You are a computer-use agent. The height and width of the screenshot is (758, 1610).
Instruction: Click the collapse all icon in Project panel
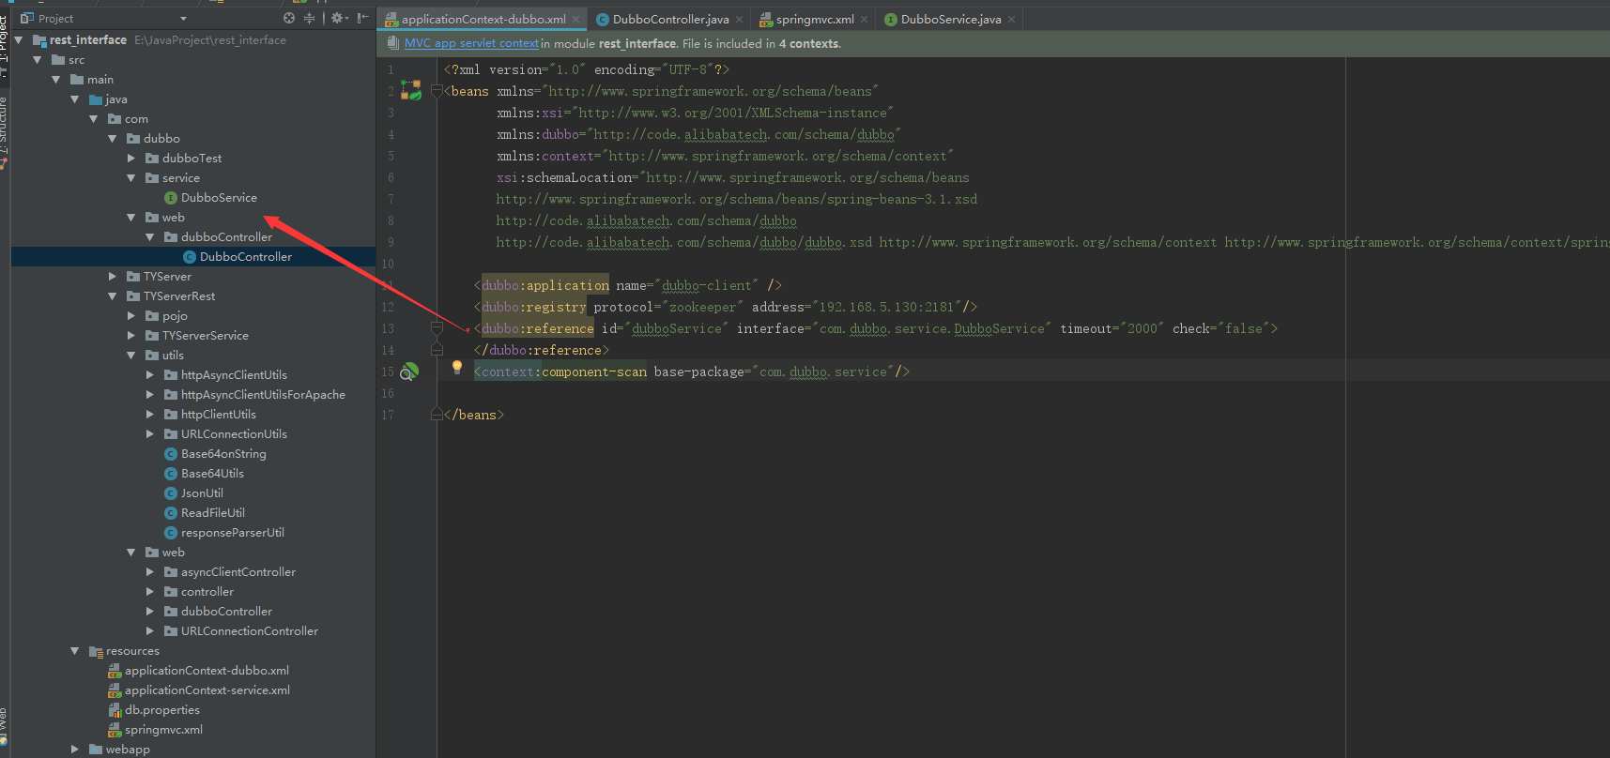pyautogui.click(x=309, y=18)
